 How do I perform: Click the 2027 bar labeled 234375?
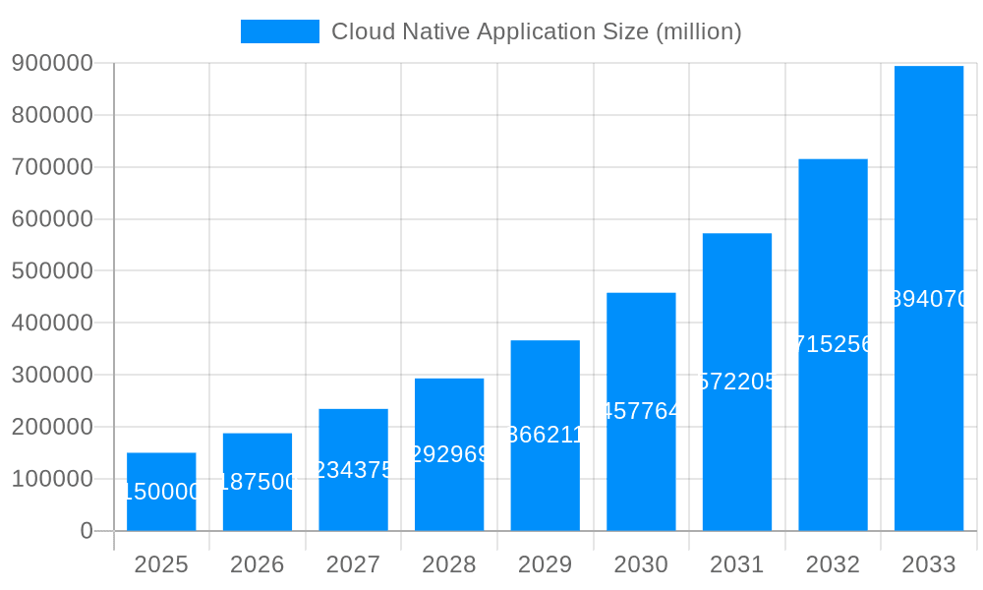[353, 467]
